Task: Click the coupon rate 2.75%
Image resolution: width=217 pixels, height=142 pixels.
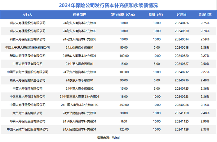Action: 205,23
